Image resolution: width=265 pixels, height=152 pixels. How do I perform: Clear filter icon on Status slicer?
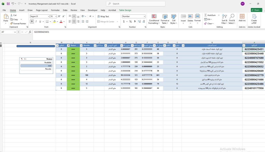22,59
